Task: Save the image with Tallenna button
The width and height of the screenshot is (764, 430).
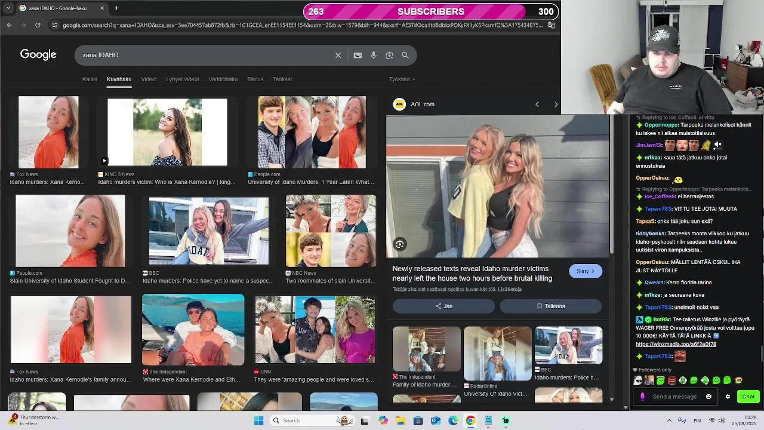Action: coord(550,306)
